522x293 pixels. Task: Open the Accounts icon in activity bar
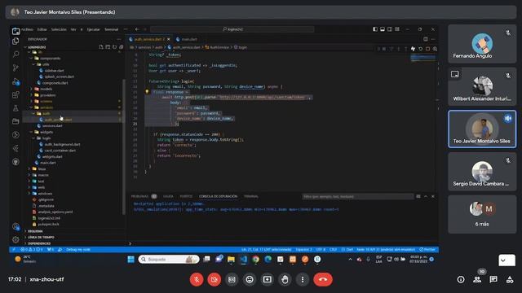pos(15,226)
